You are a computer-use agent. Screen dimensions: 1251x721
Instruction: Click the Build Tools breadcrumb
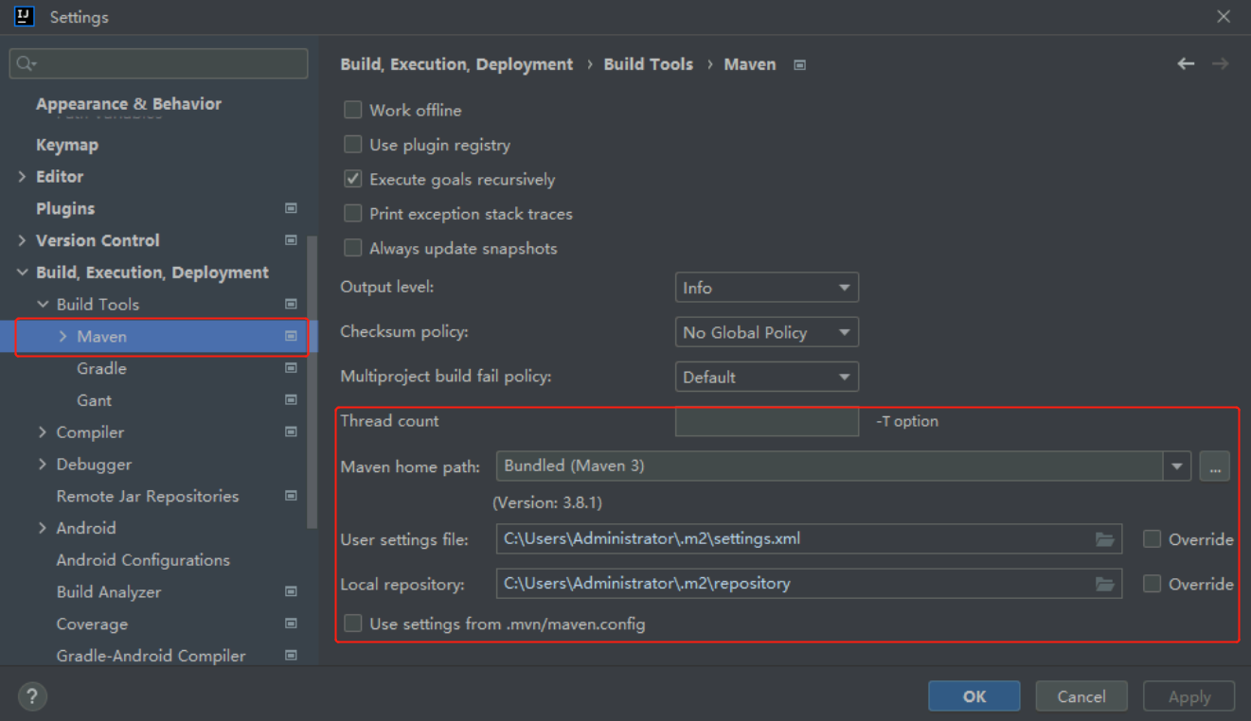(x=649, y=64)
